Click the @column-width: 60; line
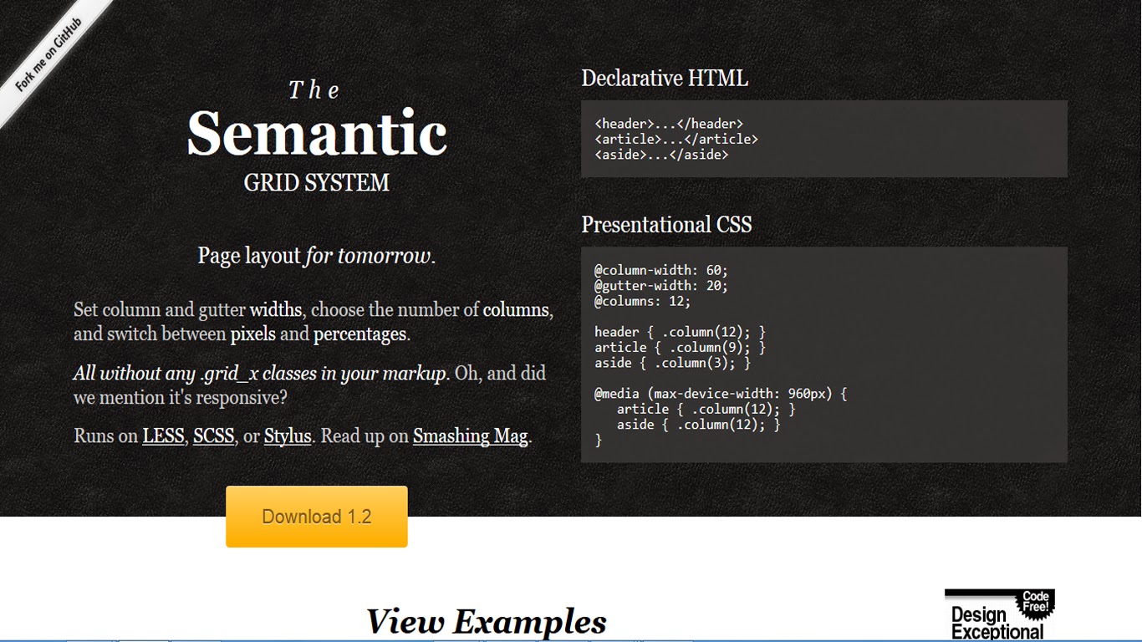 pos(661,270)
